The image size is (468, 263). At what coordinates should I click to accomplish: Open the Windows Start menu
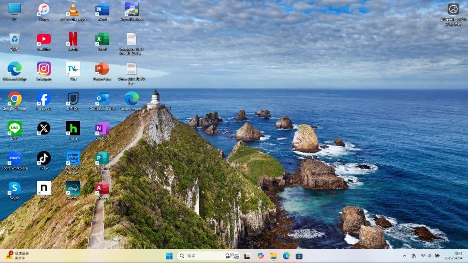169,256
